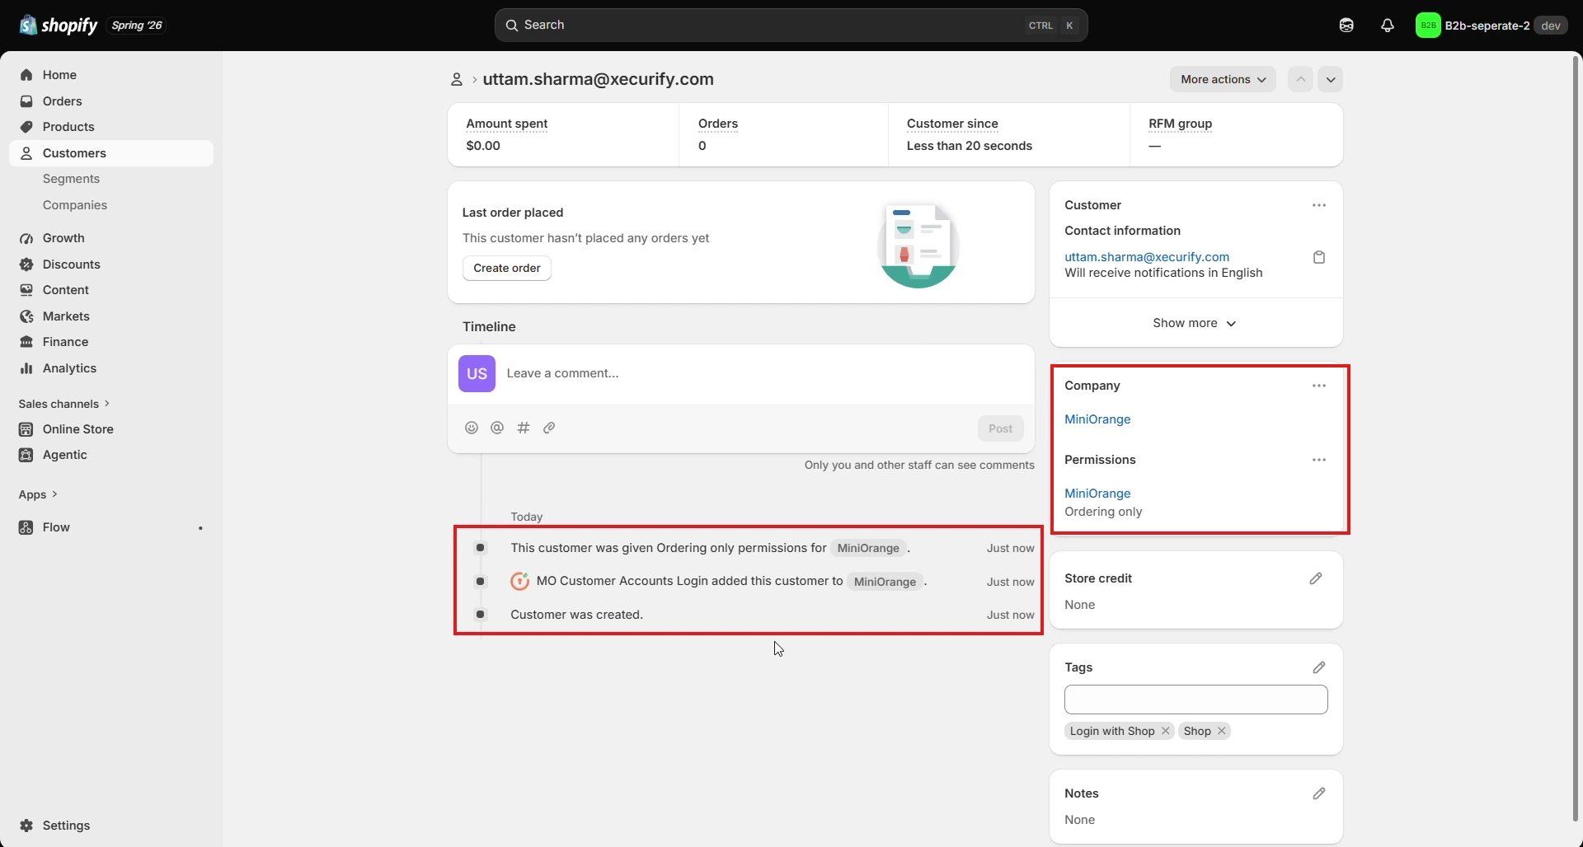This screenshot has height=847, width=1583.
Task: Open Agentic channel
Action: pyautogui.click(x=111, y=455)
